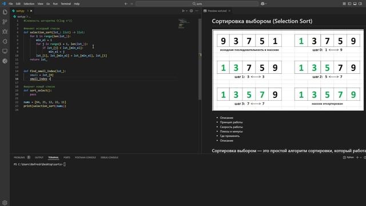The width and height of the screenshot is (366, 206).
Task: Switch to the Preview sort.md tab
Action: 217,11
